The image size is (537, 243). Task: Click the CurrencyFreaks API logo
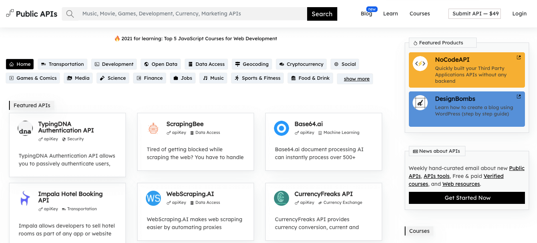tap(282, 198)
